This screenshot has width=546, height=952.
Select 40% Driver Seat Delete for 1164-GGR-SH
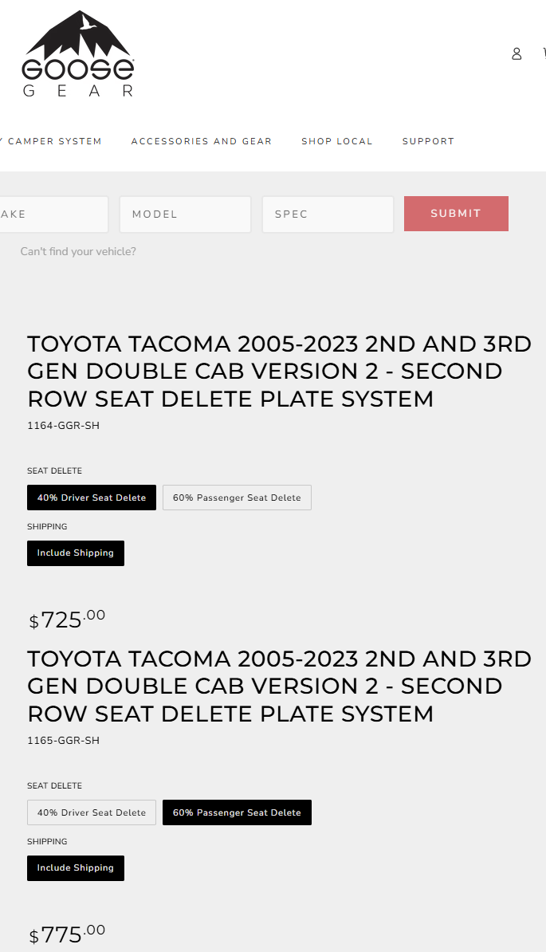(92, 498)
